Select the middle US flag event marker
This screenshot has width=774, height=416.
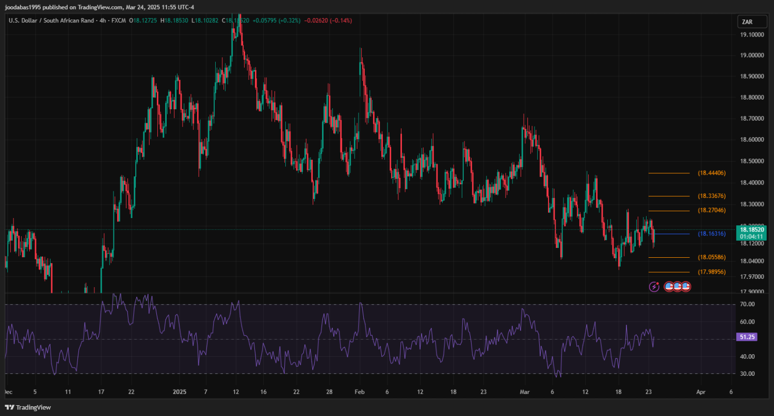[678, 286]
